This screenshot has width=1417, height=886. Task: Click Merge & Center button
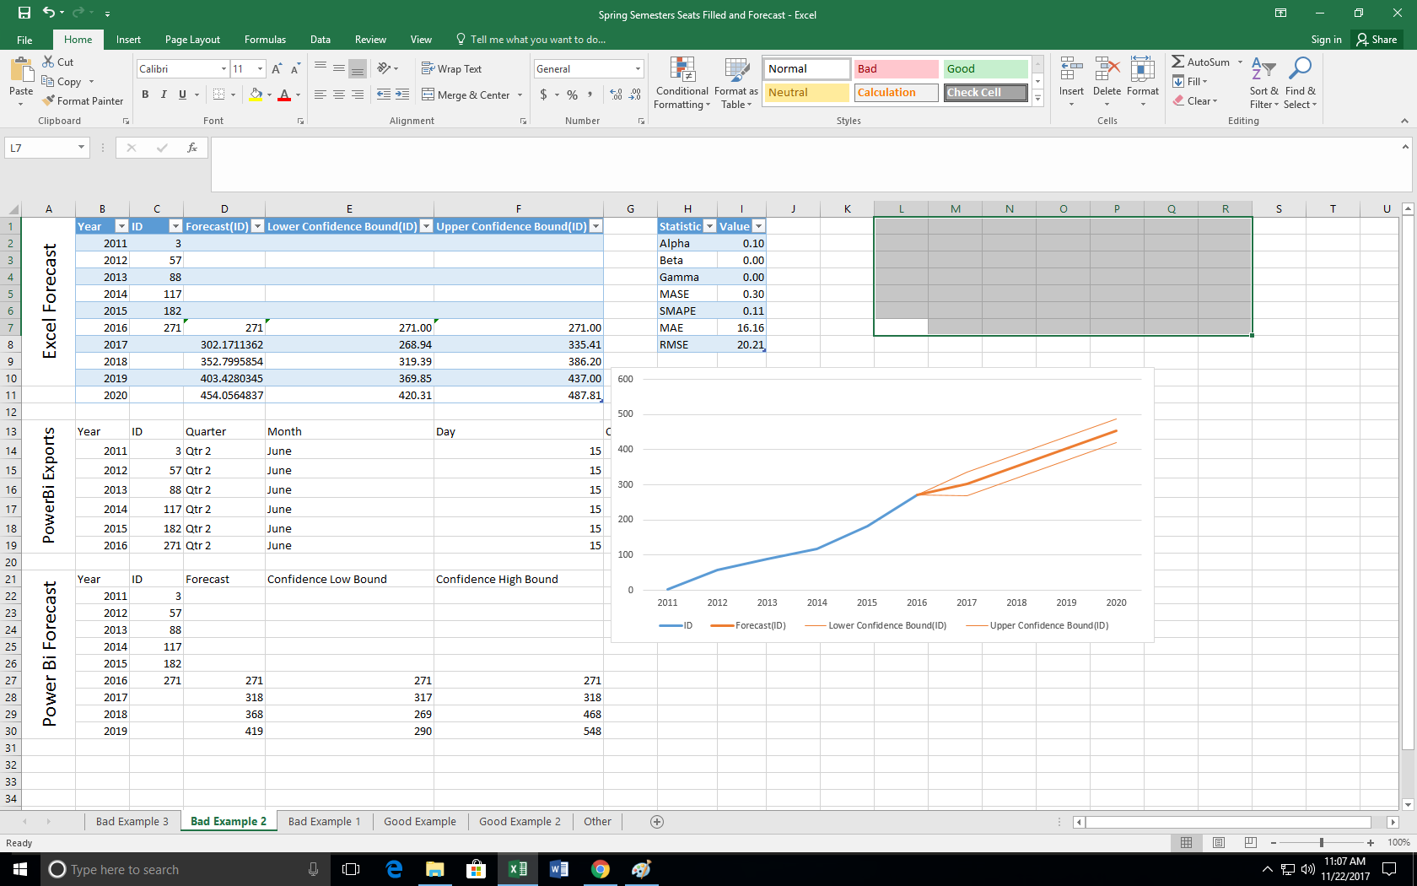pyautogui.click(x=466, y=95)
